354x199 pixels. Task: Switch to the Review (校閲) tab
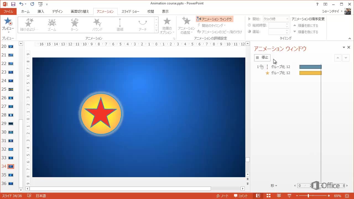151,12
